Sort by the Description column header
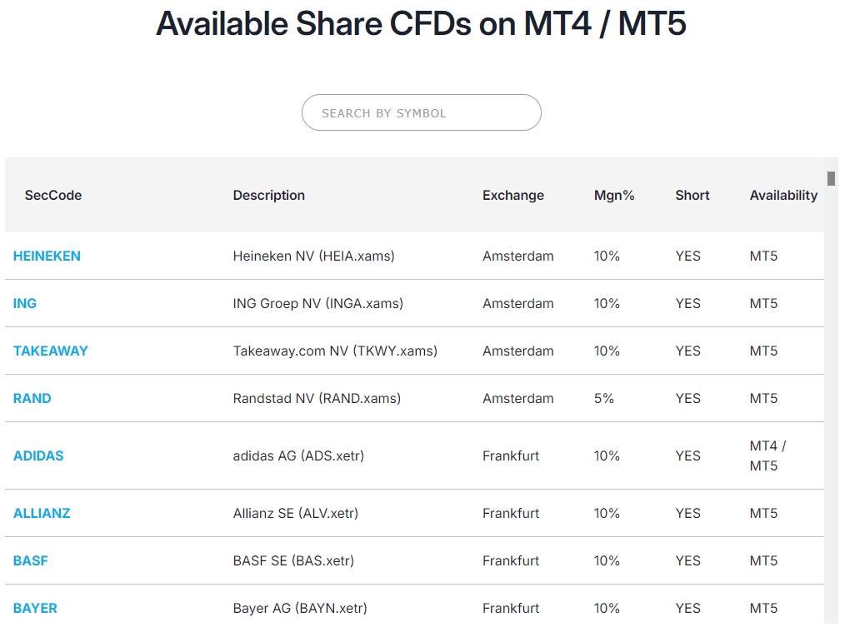 pyautogui.click(x=268, y=195)
